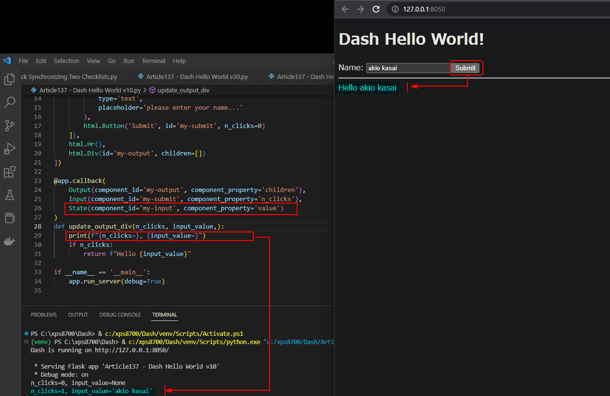This screenshot has width=610, height=396.
Task: Click terminal line 'n_clicks=0, input_value=None'
Action: 78,383
